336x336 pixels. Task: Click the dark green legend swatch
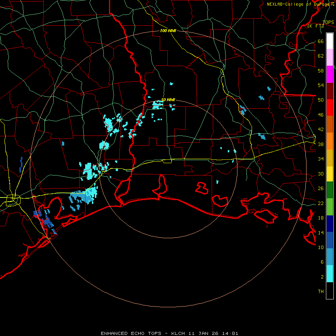tap(330, 190)
